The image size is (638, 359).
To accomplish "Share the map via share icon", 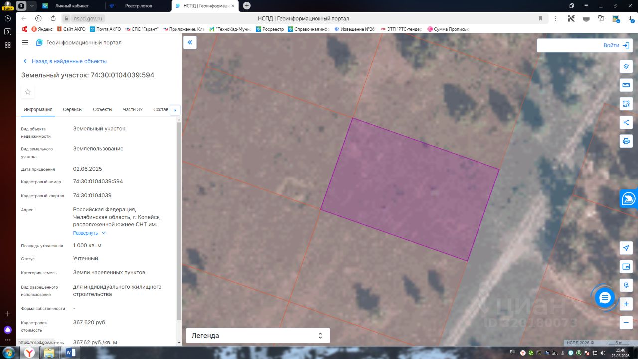I will (626, 122).
